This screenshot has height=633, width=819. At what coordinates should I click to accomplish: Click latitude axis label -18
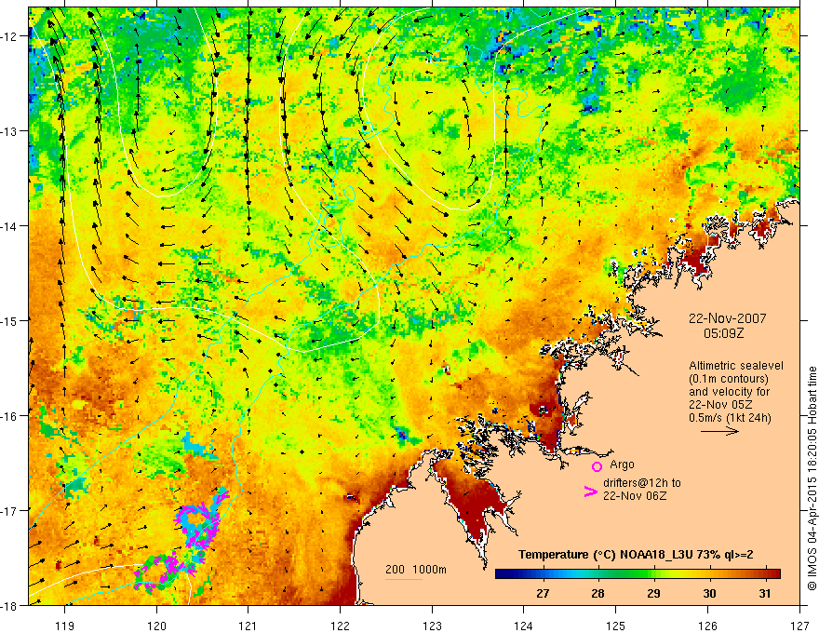(x=9, y=605)
